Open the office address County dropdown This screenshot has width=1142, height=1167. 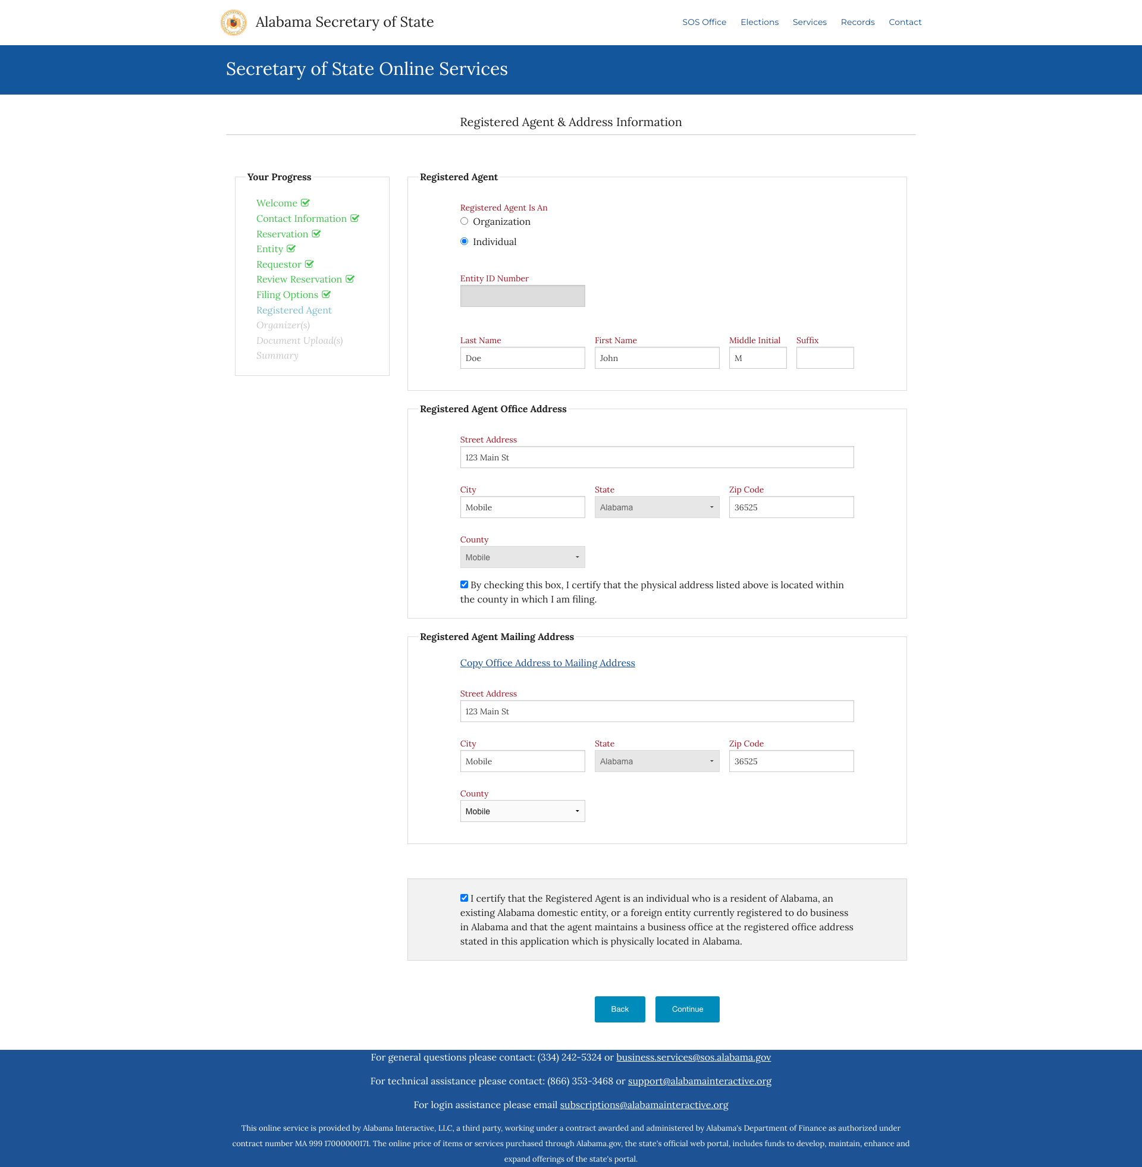point(522,557)
